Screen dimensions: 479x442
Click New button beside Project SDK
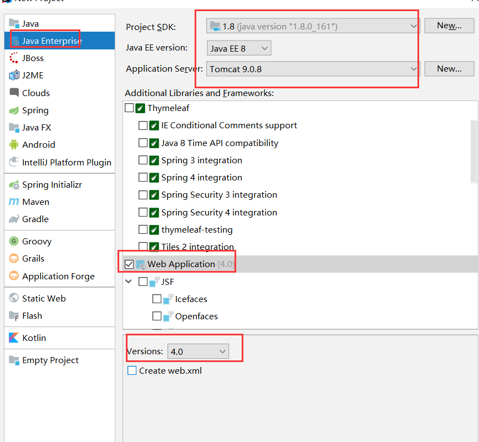(449, 26)
